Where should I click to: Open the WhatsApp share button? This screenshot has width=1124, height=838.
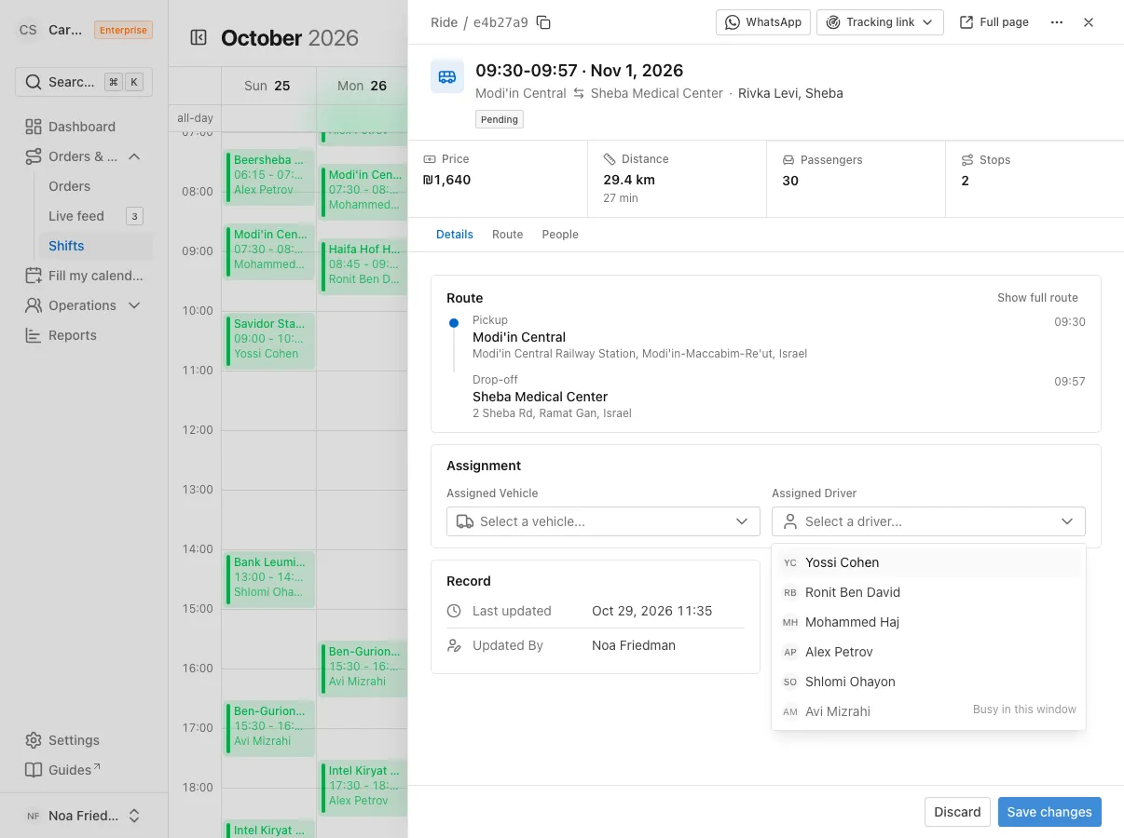[763, 22]
